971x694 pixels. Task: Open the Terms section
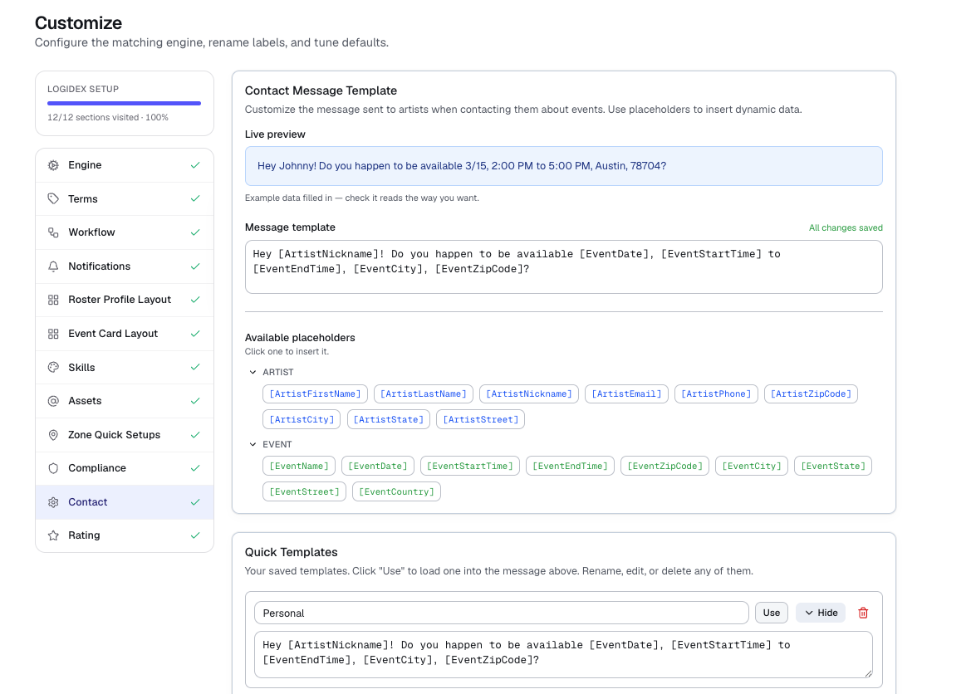click(x=125, y=198)
